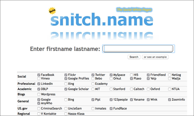Uncheck the MySpace checkbox

(x=111, y=75)
